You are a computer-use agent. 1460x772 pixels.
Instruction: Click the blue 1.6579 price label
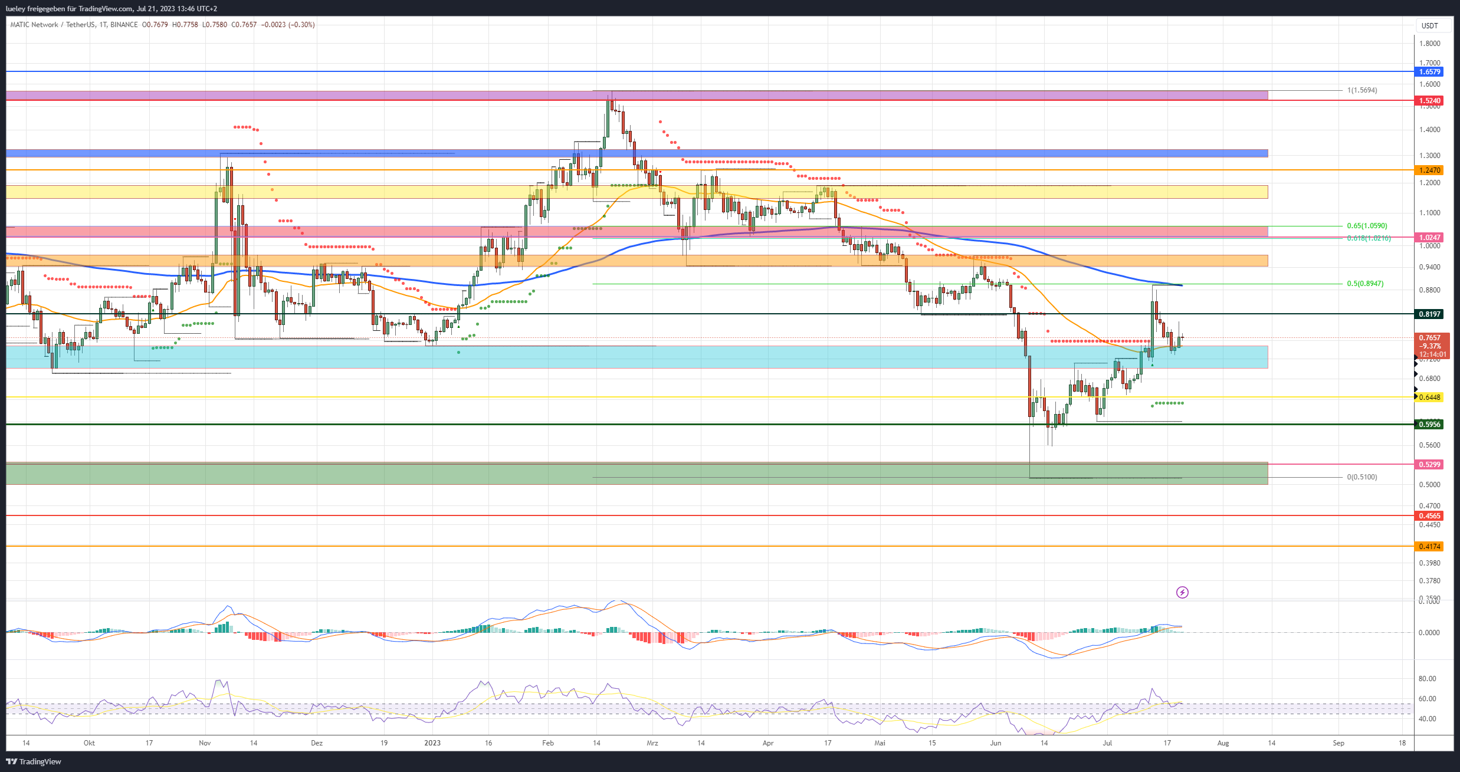pyautogui.click(x=1429, y=72)
